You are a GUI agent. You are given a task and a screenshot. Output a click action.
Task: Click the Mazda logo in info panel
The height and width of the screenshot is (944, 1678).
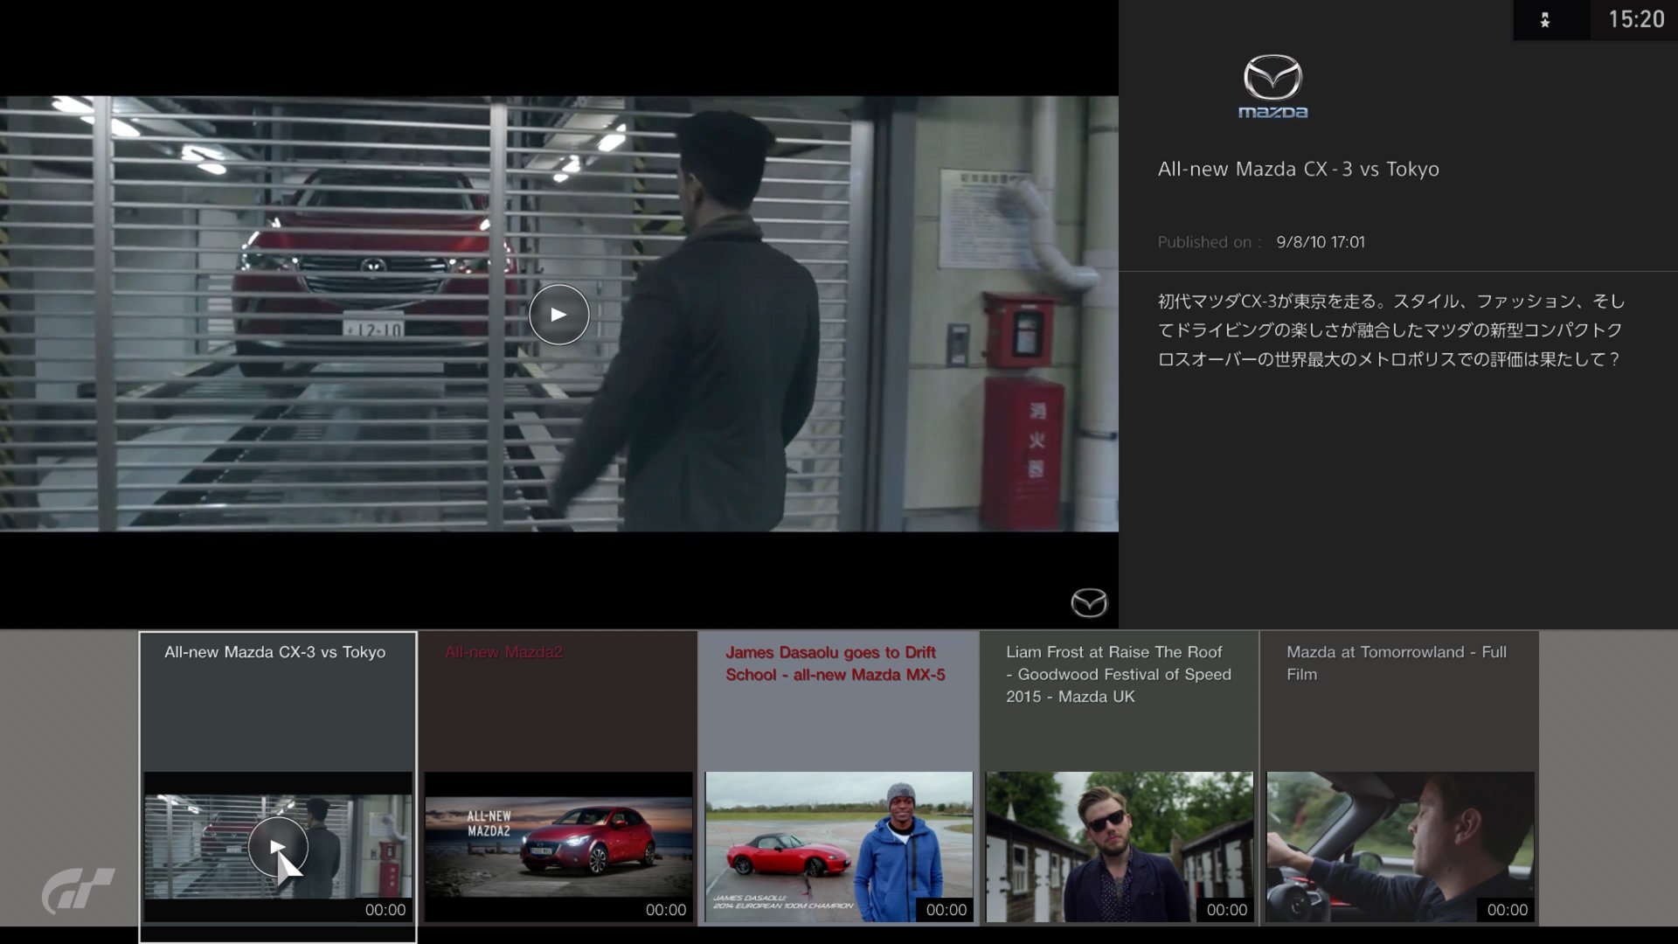click(1272, 87)
